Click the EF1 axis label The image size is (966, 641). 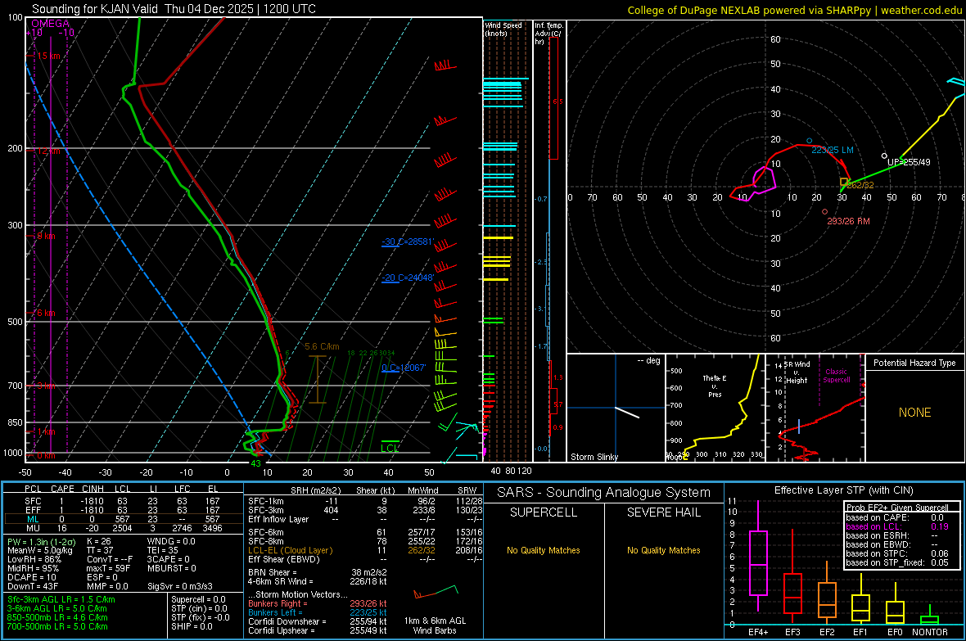[x=860, y=632]
